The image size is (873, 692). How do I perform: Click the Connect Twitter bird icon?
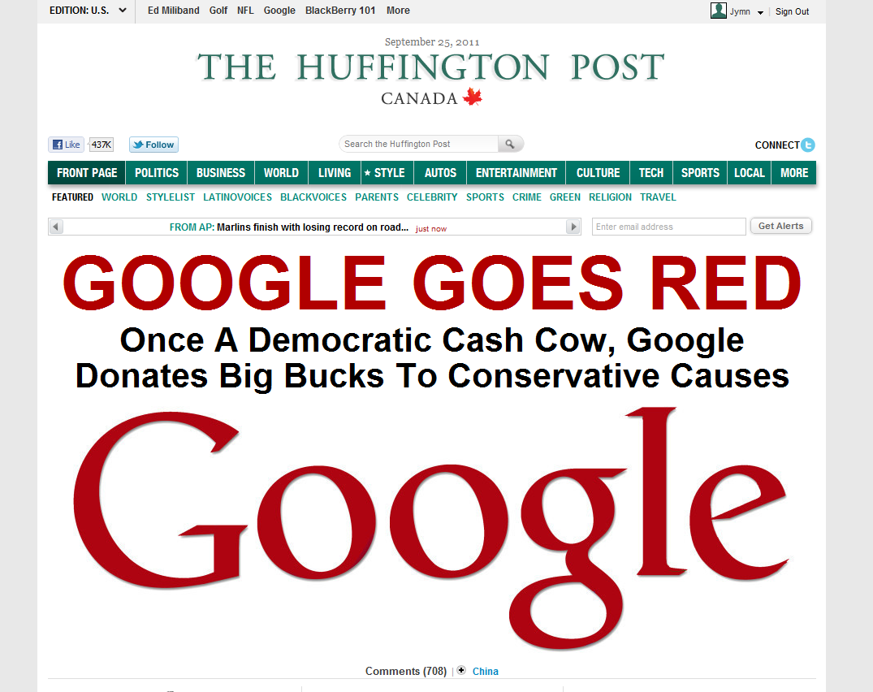tap(808, 145)
